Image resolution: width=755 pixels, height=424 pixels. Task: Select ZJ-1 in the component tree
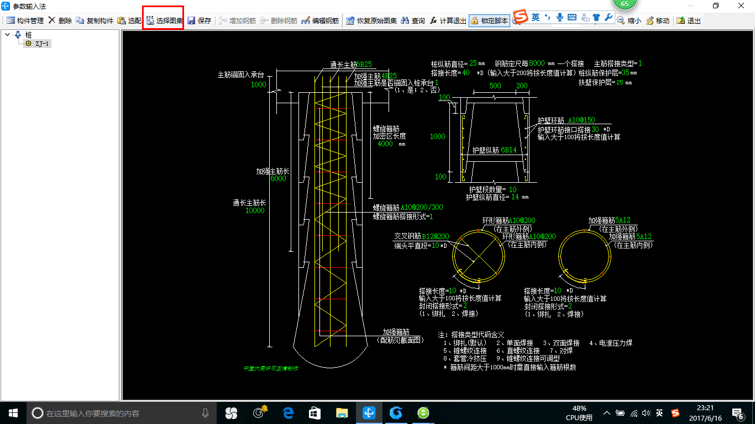tap(41, 44)
